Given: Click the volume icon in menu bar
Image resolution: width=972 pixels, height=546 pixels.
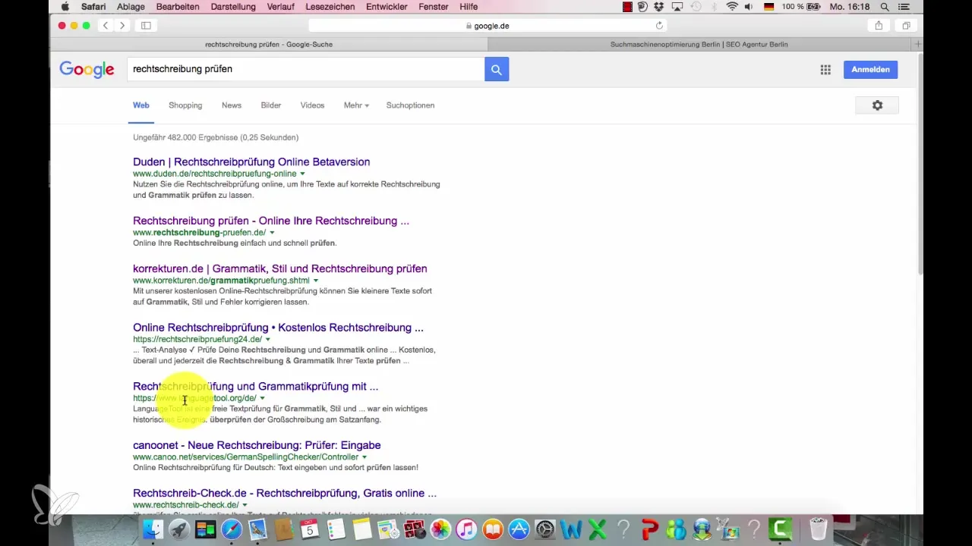Looking at the screenshot, I should [750, 6].
